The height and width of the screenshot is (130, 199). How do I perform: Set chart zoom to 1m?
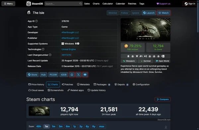click(x=53, y=126)
